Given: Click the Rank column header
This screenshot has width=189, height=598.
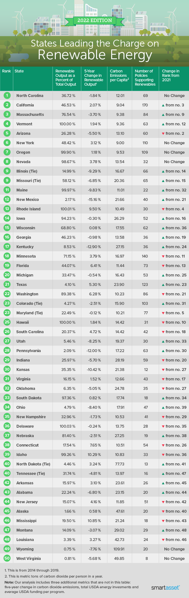Looking at the screenshot, I should (6, 71).
